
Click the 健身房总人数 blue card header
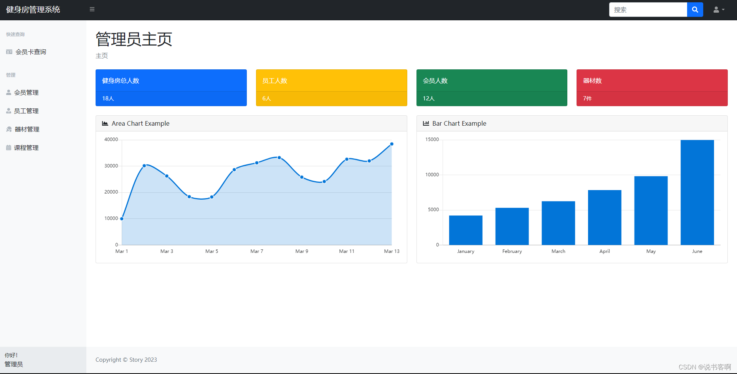pyautogui.click(x=171, y=80)
